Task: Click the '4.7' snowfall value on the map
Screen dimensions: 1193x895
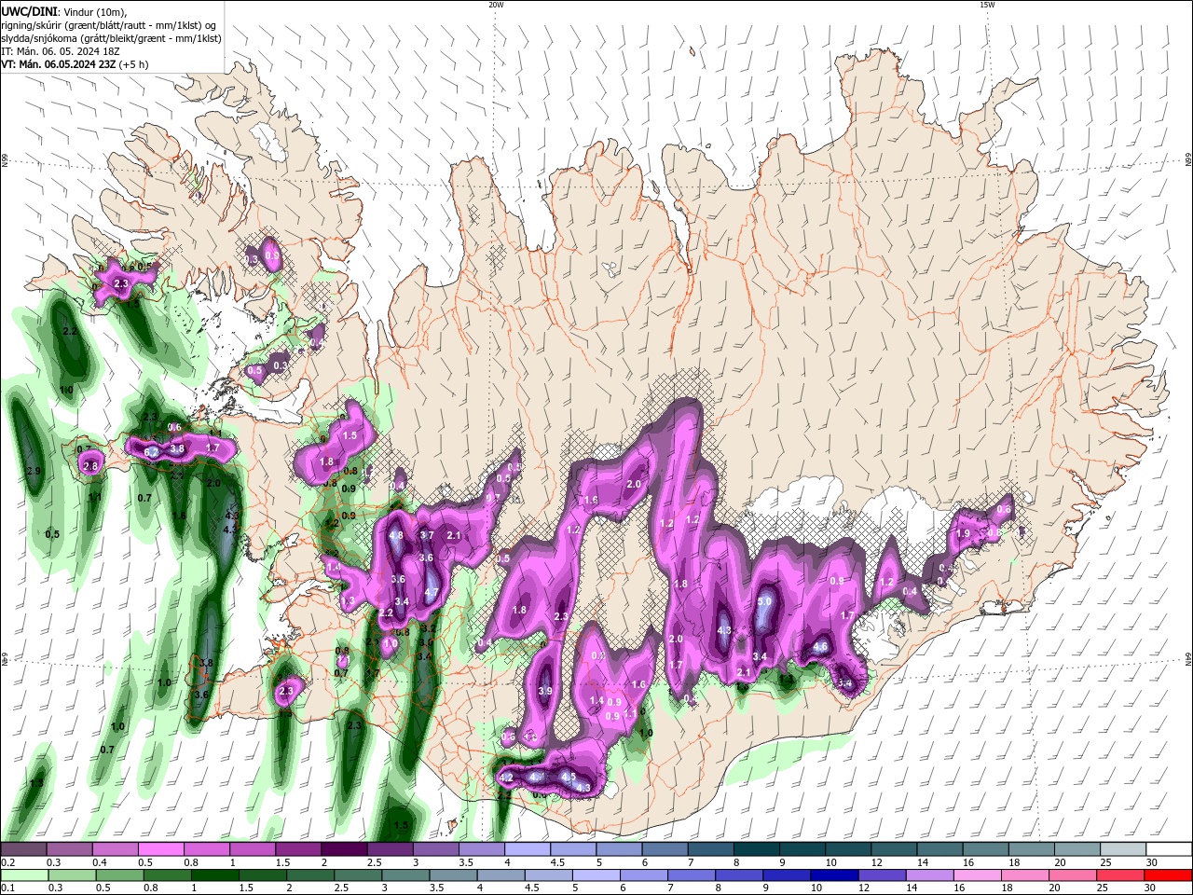Action: click(432, 592)
